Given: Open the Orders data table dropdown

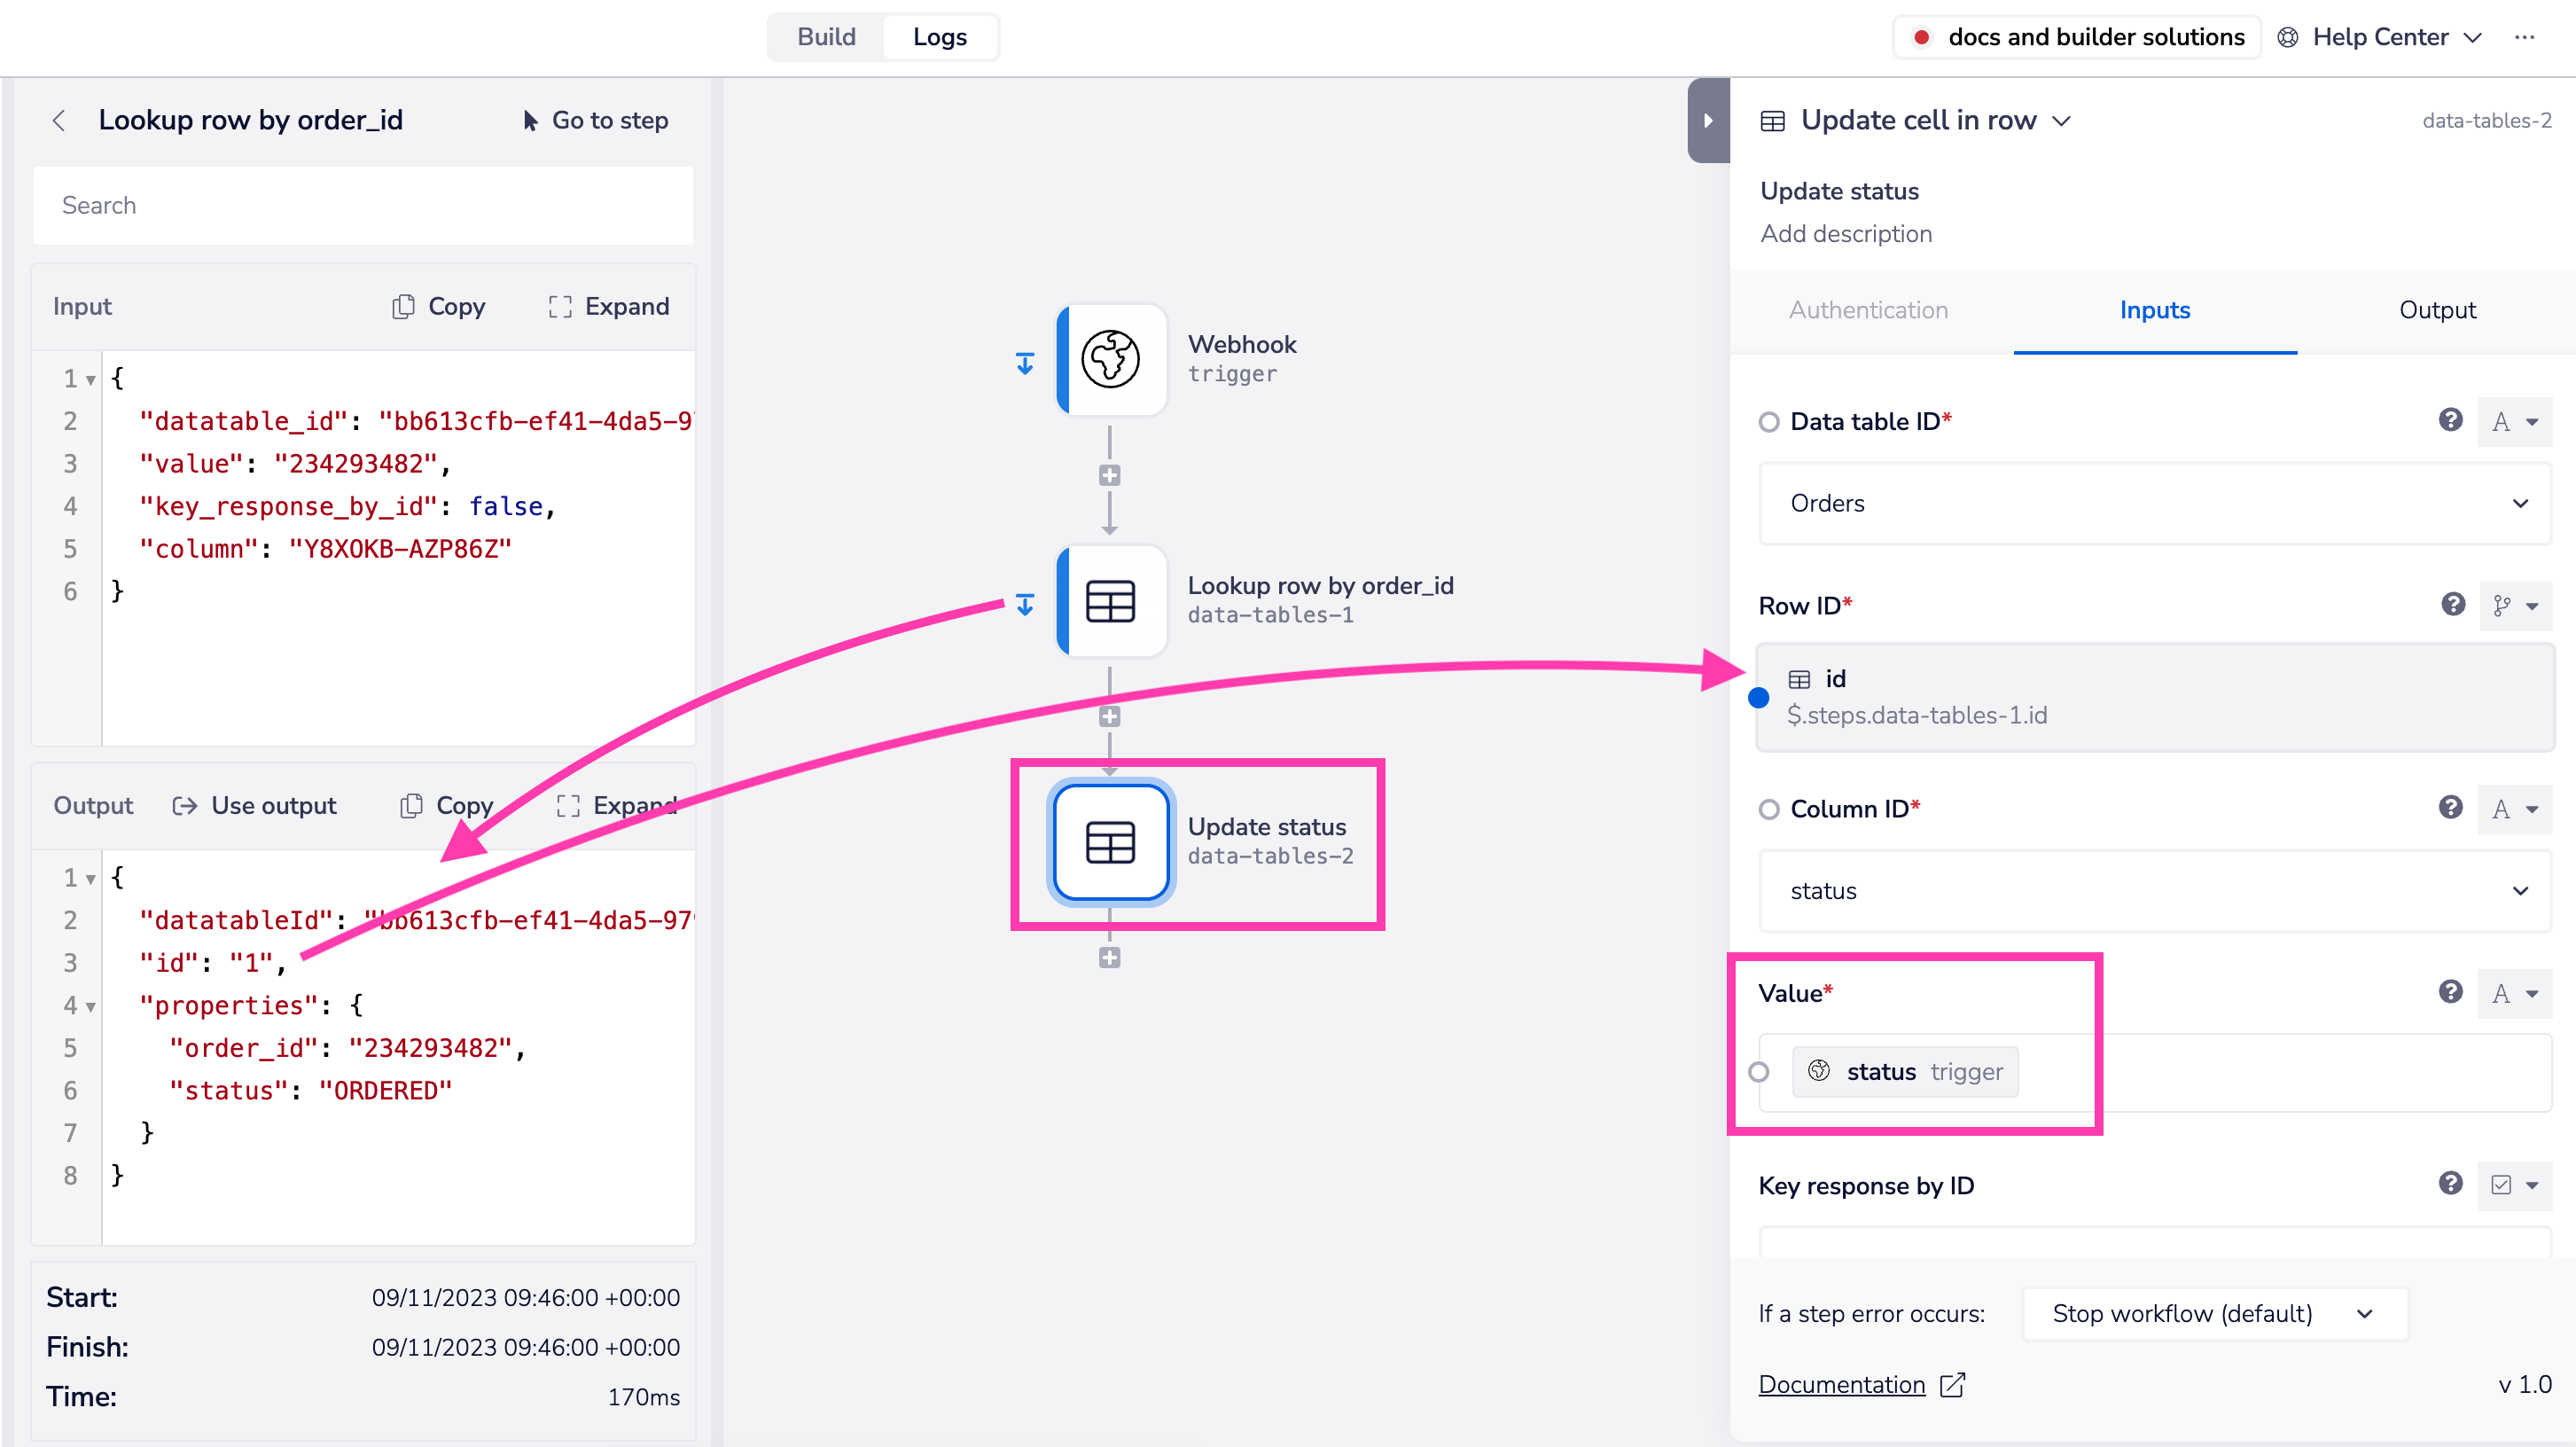Looking at the screenshot, I should 2154,503.
